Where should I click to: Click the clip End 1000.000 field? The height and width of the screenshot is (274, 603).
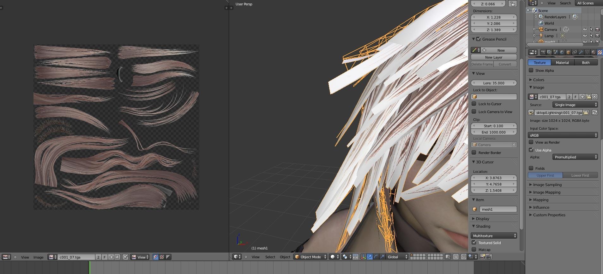click(494, 132)
